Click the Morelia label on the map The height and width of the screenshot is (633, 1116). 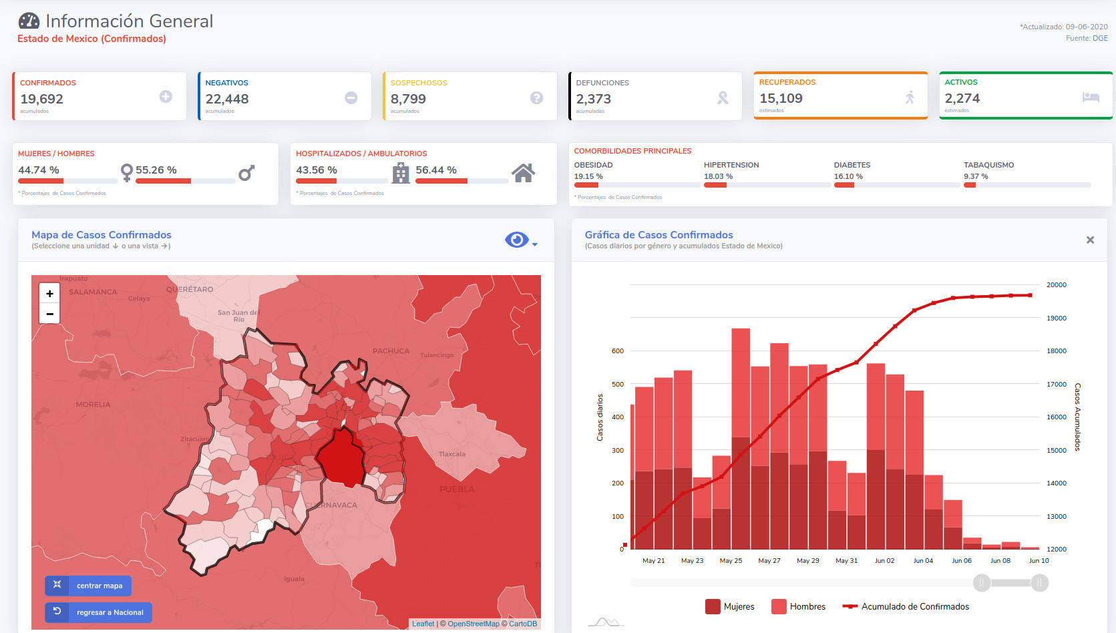93,405
